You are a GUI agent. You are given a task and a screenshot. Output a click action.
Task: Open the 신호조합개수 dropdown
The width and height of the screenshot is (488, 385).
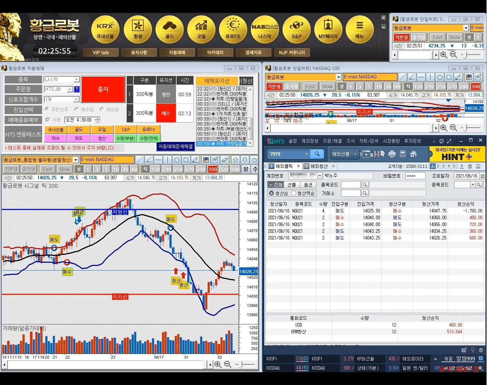(x=76, y=99)
